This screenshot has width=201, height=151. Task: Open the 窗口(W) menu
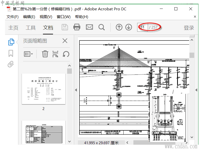(64, 17)
